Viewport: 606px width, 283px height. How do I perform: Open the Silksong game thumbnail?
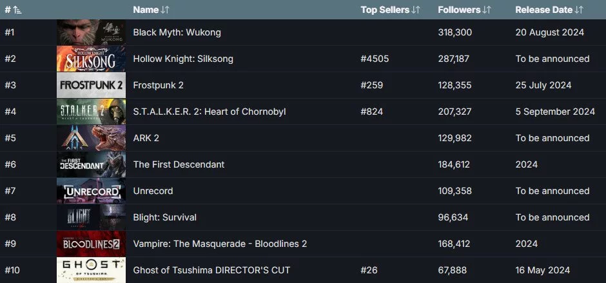pos(91,59)
